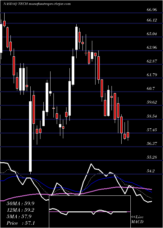The image size is (163, 228).
Task: Click inside the MACD inset panel
Action: [x=90, y=212]
